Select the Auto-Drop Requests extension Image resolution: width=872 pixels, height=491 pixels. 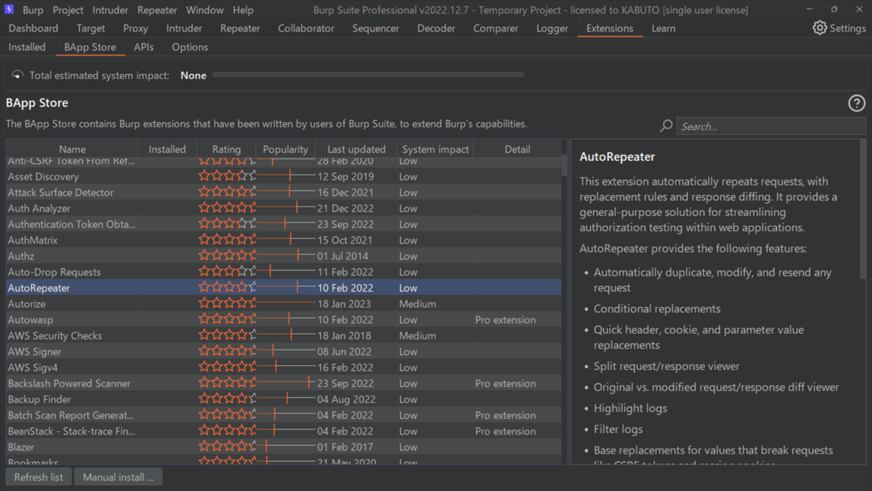coord(283,272)
